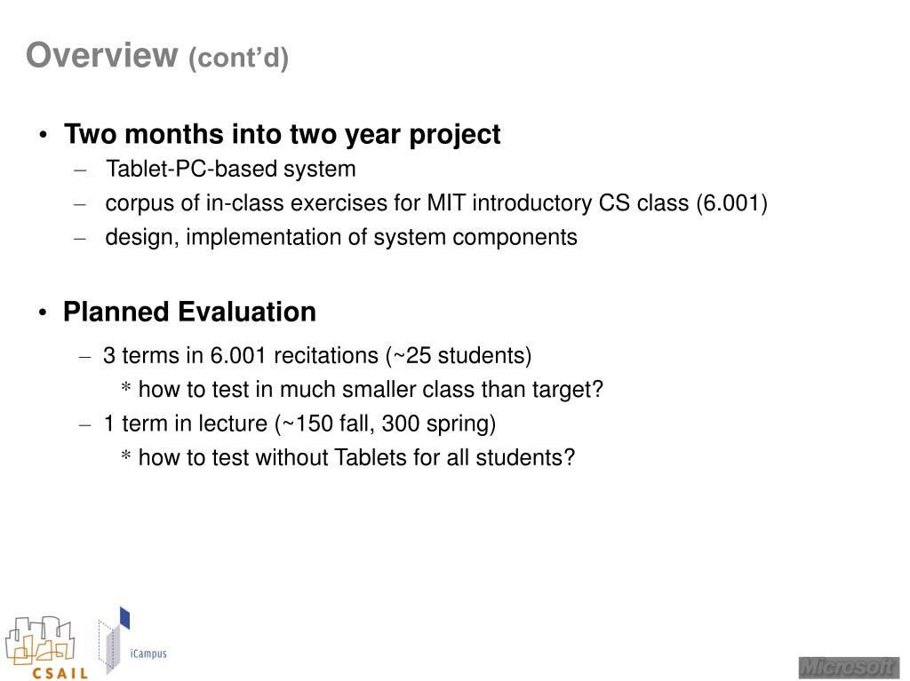Click the iCampus text label
This screenshot has height=681, width=910.
[x=148, y=653]
